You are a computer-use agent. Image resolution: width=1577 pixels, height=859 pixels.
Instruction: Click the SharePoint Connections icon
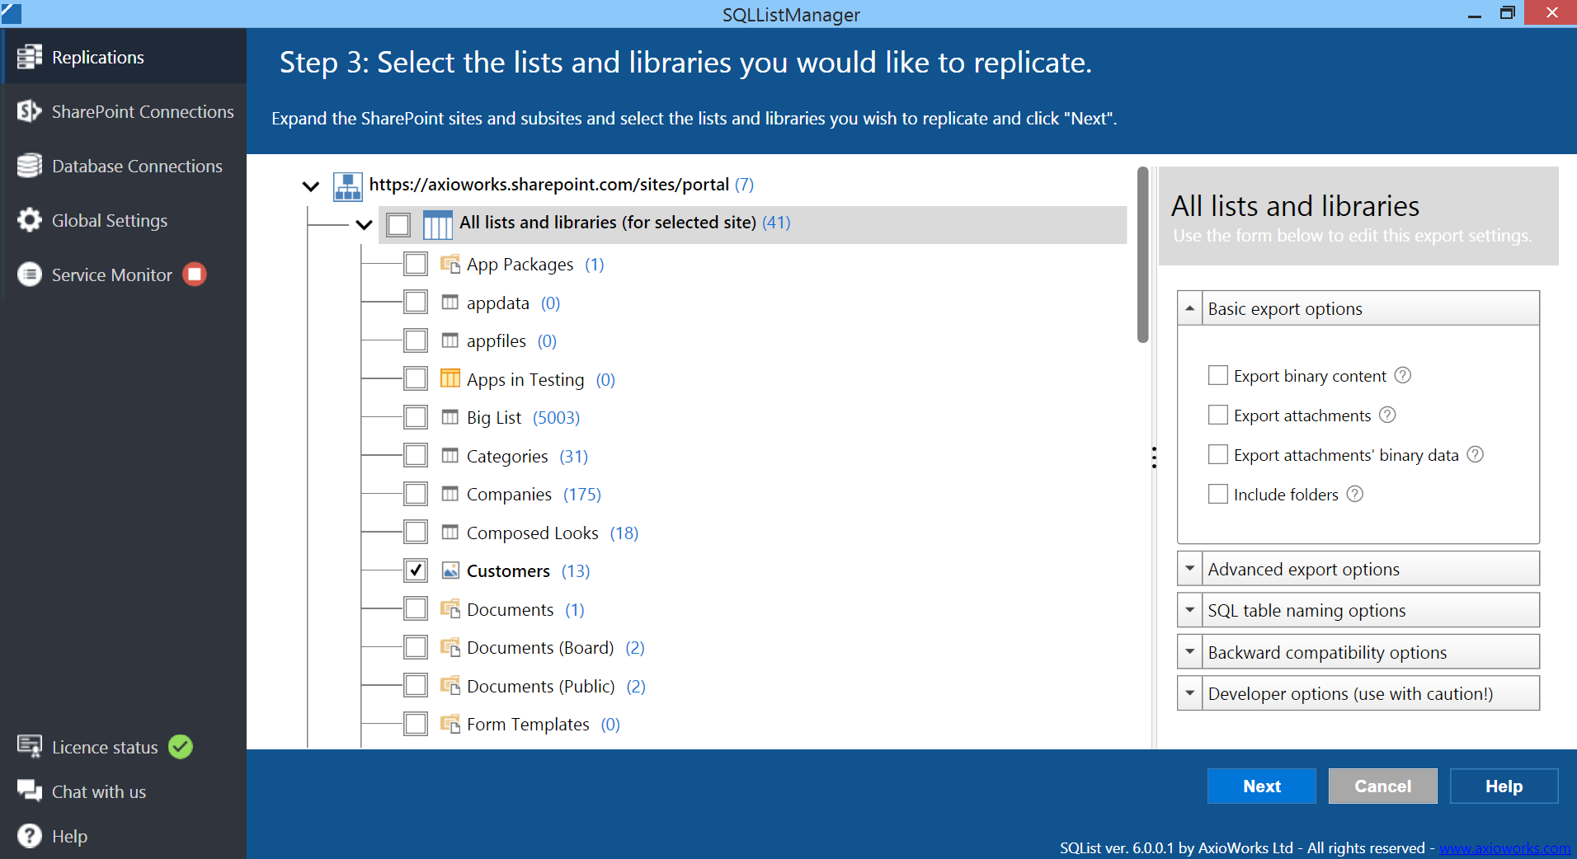[x=30, y=111]
